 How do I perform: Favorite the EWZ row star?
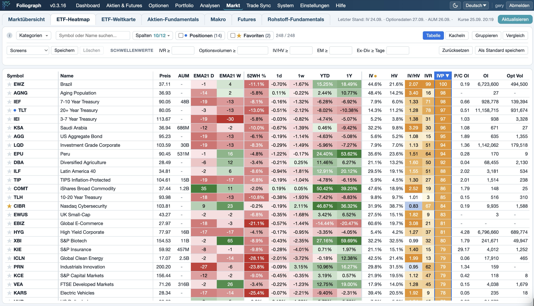[x=9, y=84]
